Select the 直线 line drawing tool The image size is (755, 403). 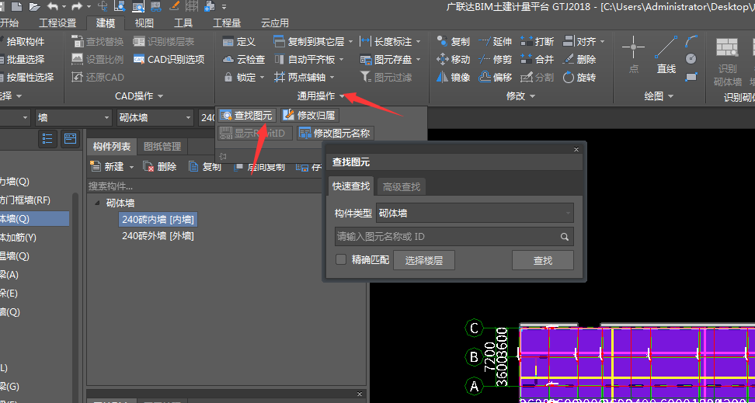(666, 55)
